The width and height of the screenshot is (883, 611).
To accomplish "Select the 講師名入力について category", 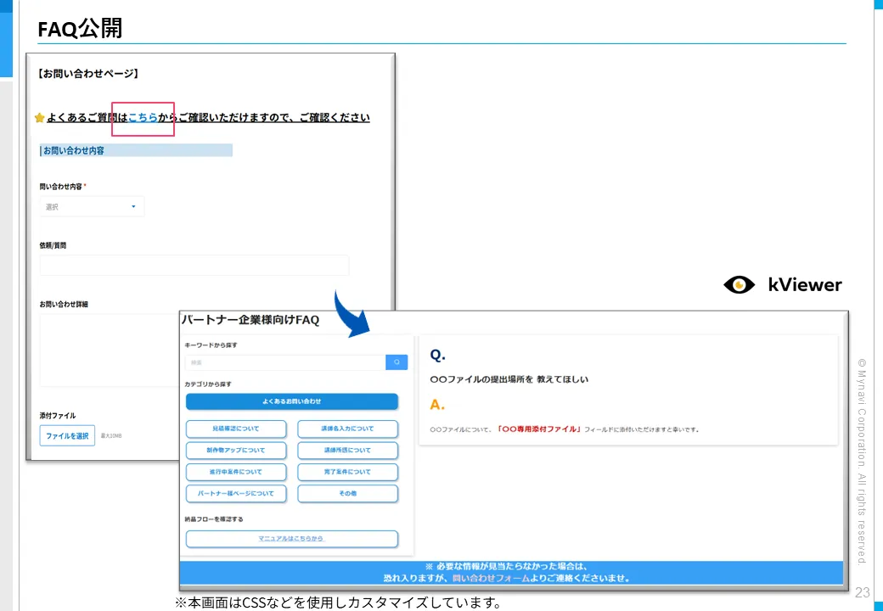I will (x=347, y=429).
